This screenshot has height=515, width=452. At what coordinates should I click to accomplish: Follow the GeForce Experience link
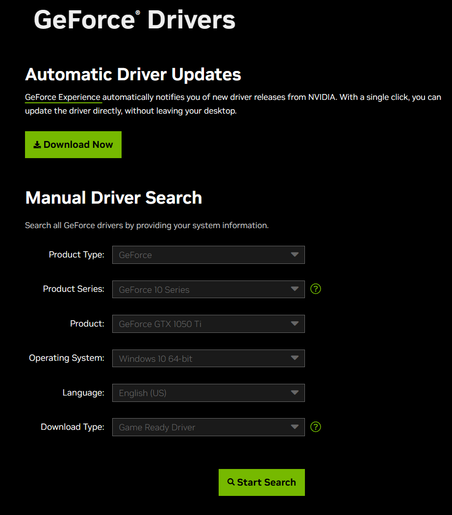click(63, 97)
